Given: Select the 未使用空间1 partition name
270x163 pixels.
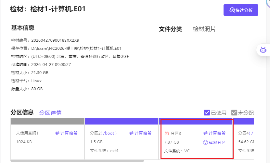Looking at the screenshot, I should tap(27, 133).
